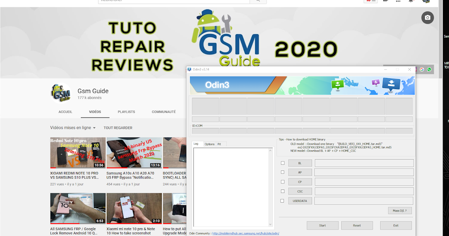Viewport: 449px width, 236px height.
Task: Open the Xiaomi screenshot video thumbnail (2:10)
Action: tap(134, 209)
